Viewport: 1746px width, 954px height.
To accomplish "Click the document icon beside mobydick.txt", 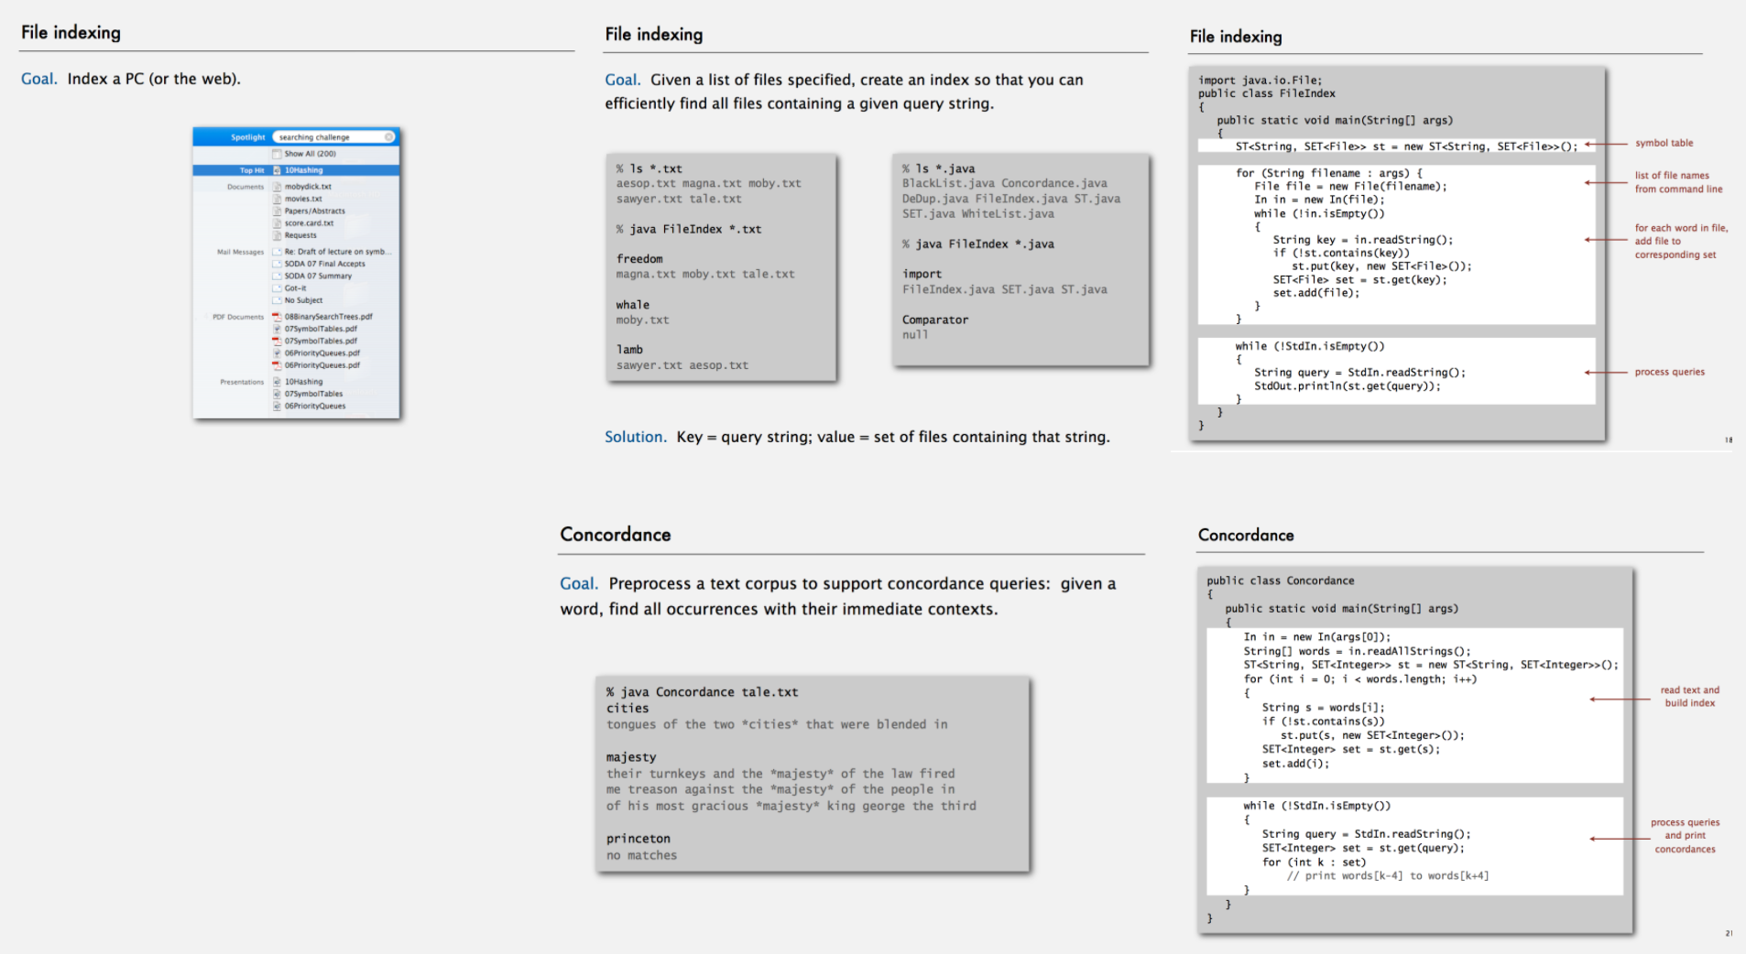I will pos(277,187).
